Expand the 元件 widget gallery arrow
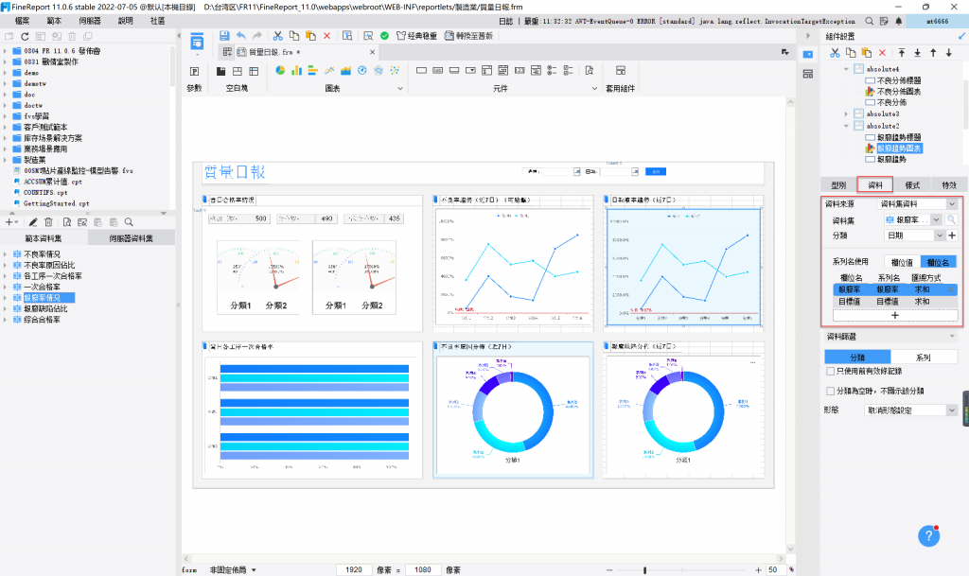This screenshot has height=576, width=969. [594, 88]
